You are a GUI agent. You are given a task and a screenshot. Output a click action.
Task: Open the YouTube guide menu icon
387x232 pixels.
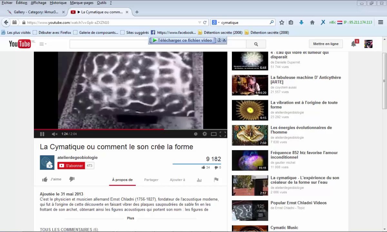click(x=43, y=44)
